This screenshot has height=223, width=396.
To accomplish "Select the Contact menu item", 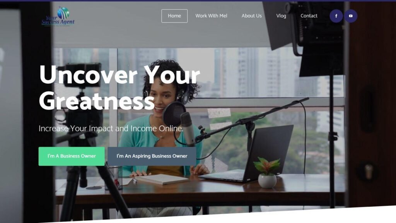I will point(309,15).
